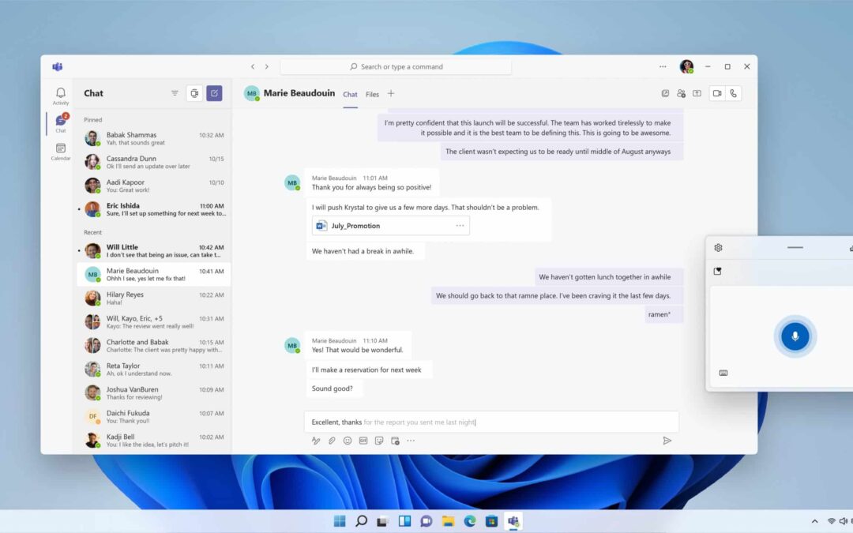This screenshot has width=853, height=533.
Task: Open taskbar Search magnifier
Action: [x=361, y=521]
